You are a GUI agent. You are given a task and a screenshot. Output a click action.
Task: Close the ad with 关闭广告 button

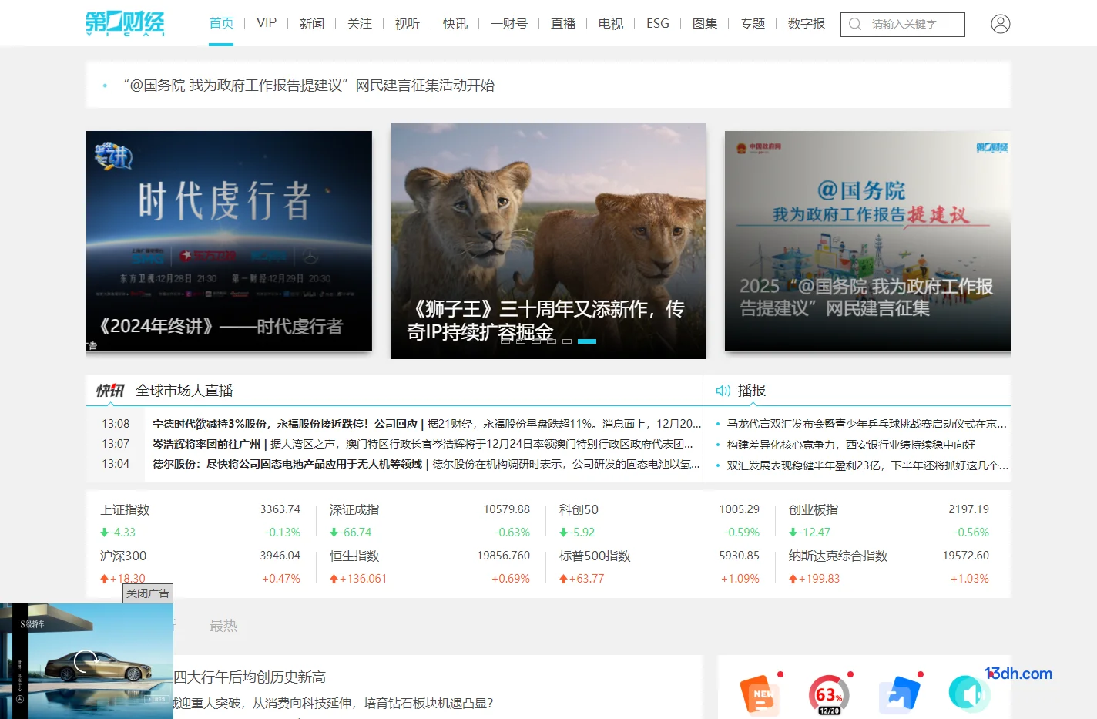pos(148,593)
